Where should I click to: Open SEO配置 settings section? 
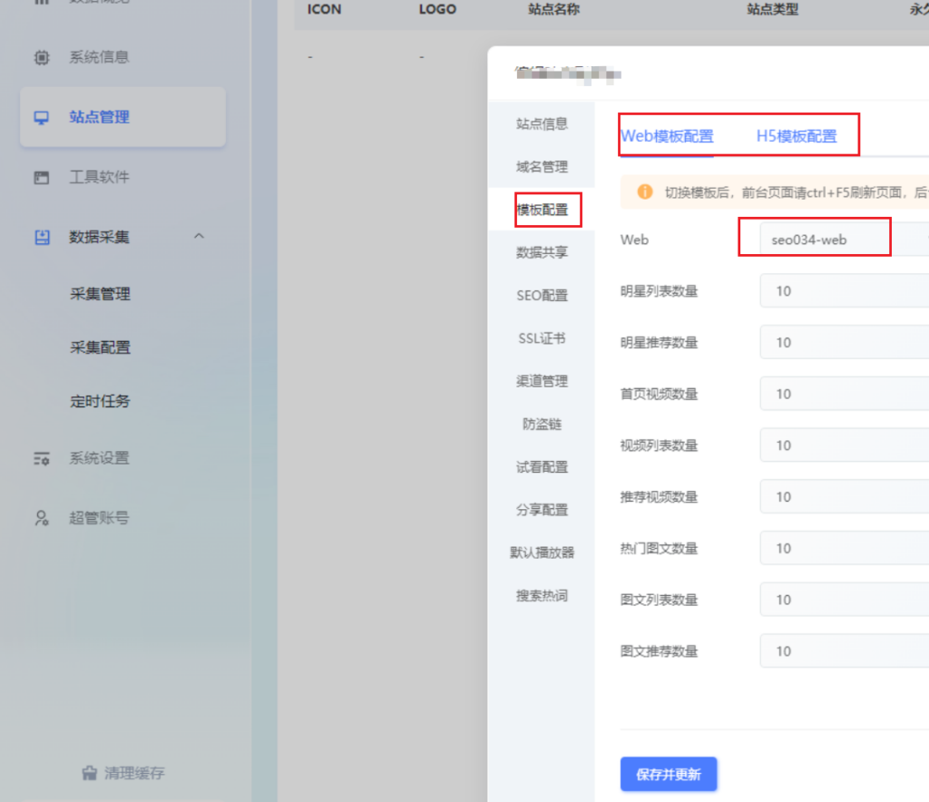pos(542,296)
